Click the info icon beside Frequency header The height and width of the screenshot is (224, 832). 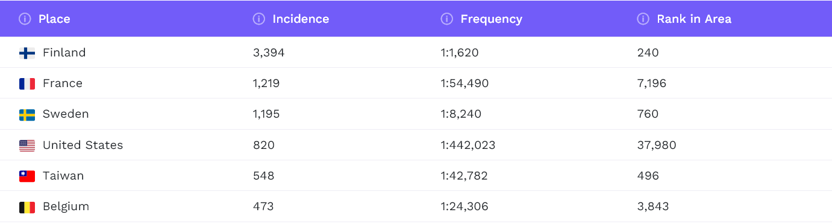(x=446, y=19)
